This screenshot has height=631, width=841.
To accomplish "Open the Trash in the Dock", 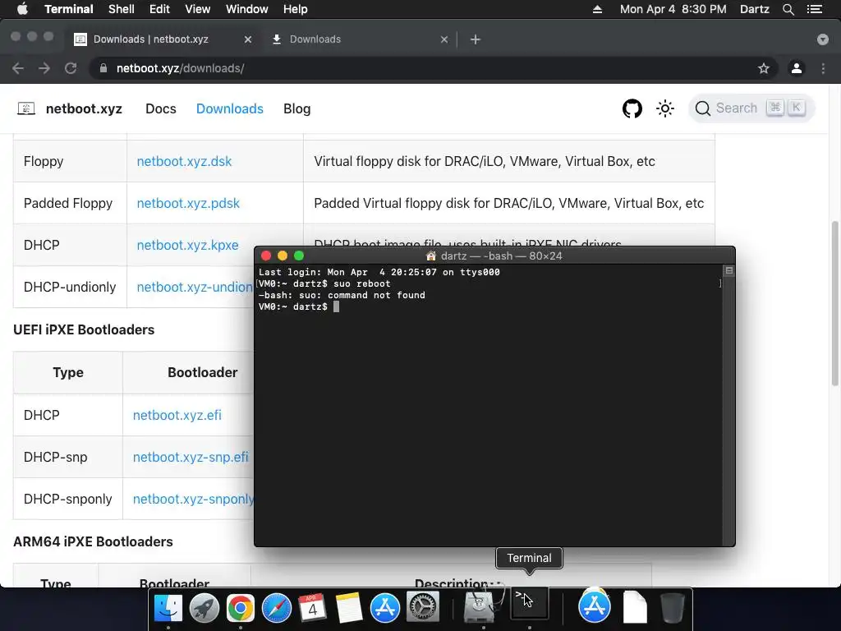I will tap(672, 608).
